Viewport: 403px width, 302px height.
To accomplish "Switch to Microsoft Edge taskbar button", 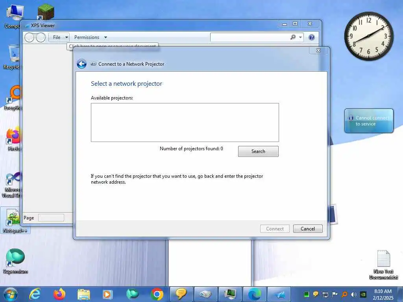I will [x=254, y=294].
